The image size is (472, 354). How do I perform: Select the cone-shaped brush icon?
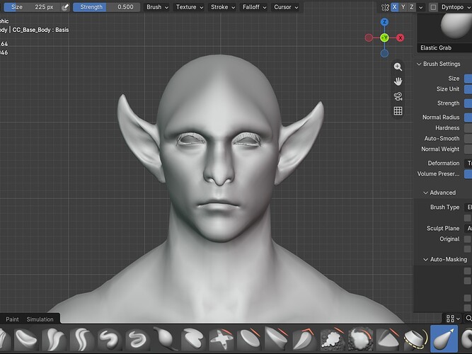pyautogui.click(x=388, y=339)
